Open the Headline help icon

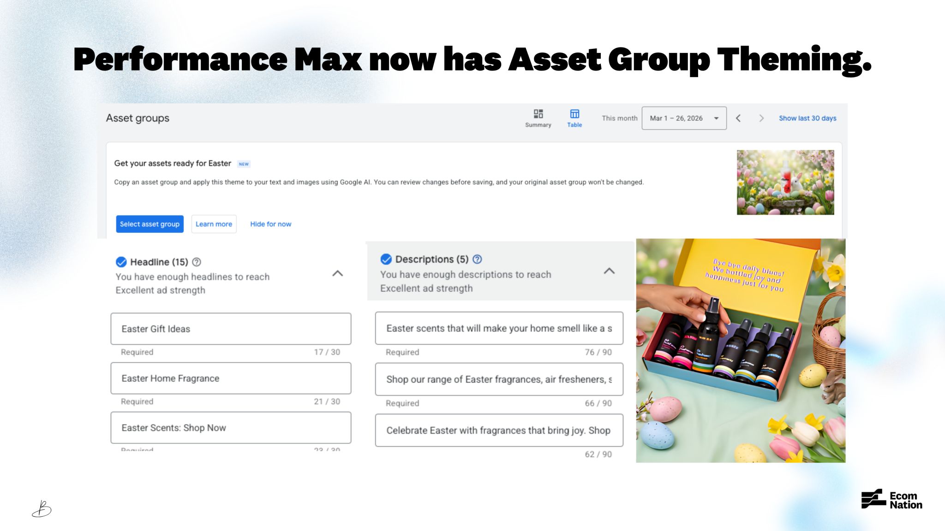[x=197, y=262]
